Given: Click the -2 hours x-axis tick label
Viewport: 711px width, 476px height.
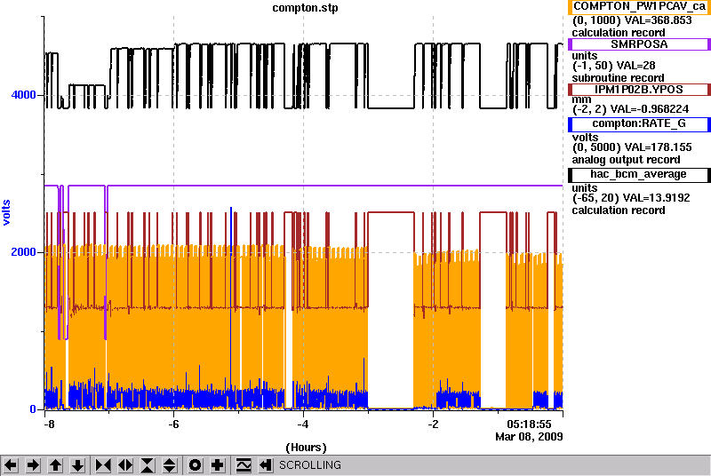Looking at the screenshot, I should 433,424.
